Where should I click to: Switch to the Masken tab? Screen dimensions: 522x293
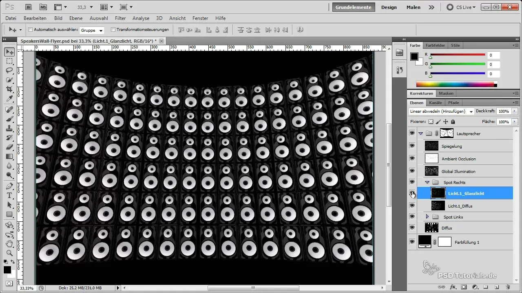(x=446, y=94)
